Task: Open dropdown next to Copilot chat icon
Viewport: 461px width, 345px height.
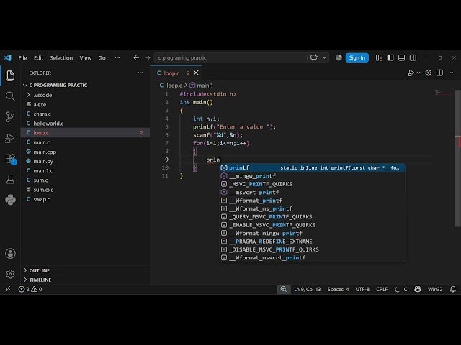Action: (324, 57)
